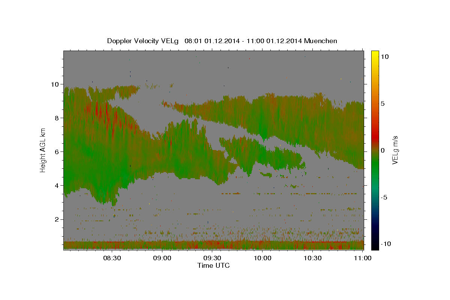This screenshot has height=300, width=450.
Task: Click the height axis label 6
Action: [57, 152]
